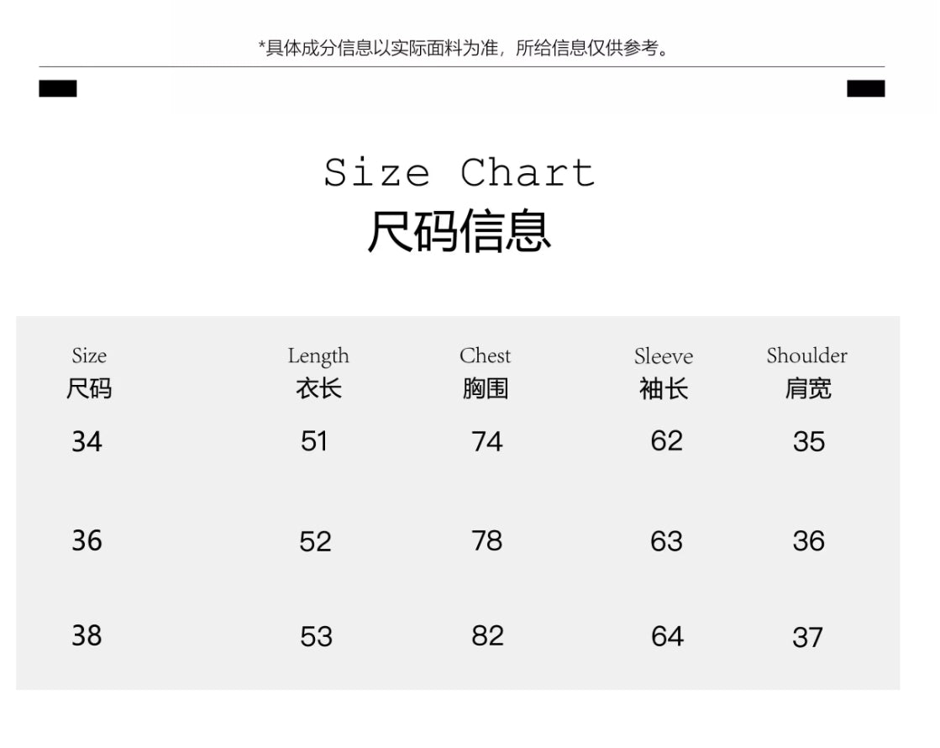This screenshot has height=748, width=940.
Task: Click chest value 78
Action: (x=487, y=540)
